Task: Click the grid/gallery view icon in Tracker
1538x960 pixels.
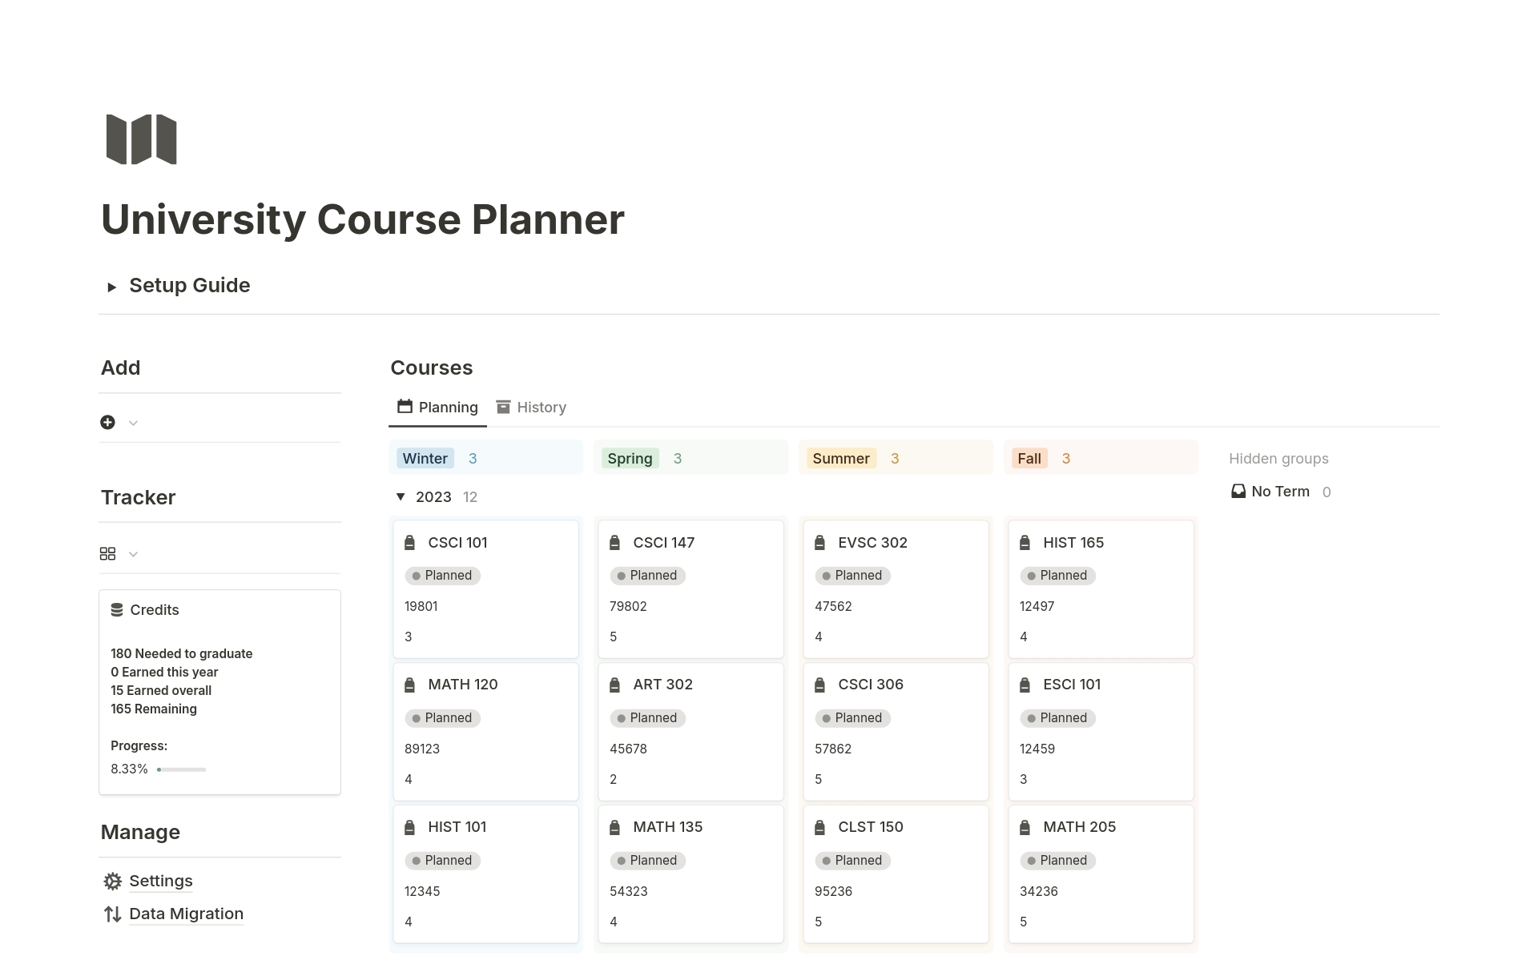Action: [x=108, y=553]
